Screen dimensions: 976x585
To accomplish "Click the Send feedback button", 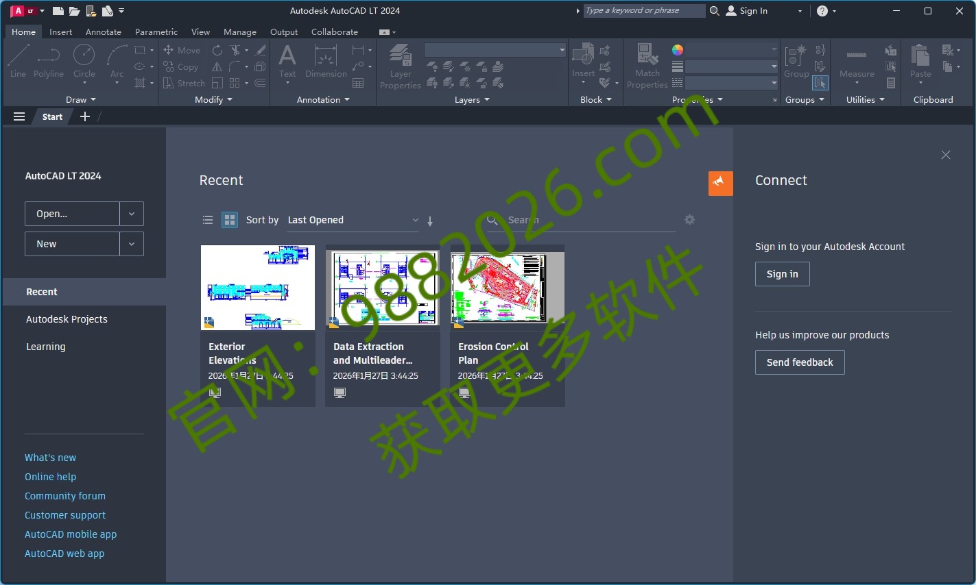I will coord(800,362).
